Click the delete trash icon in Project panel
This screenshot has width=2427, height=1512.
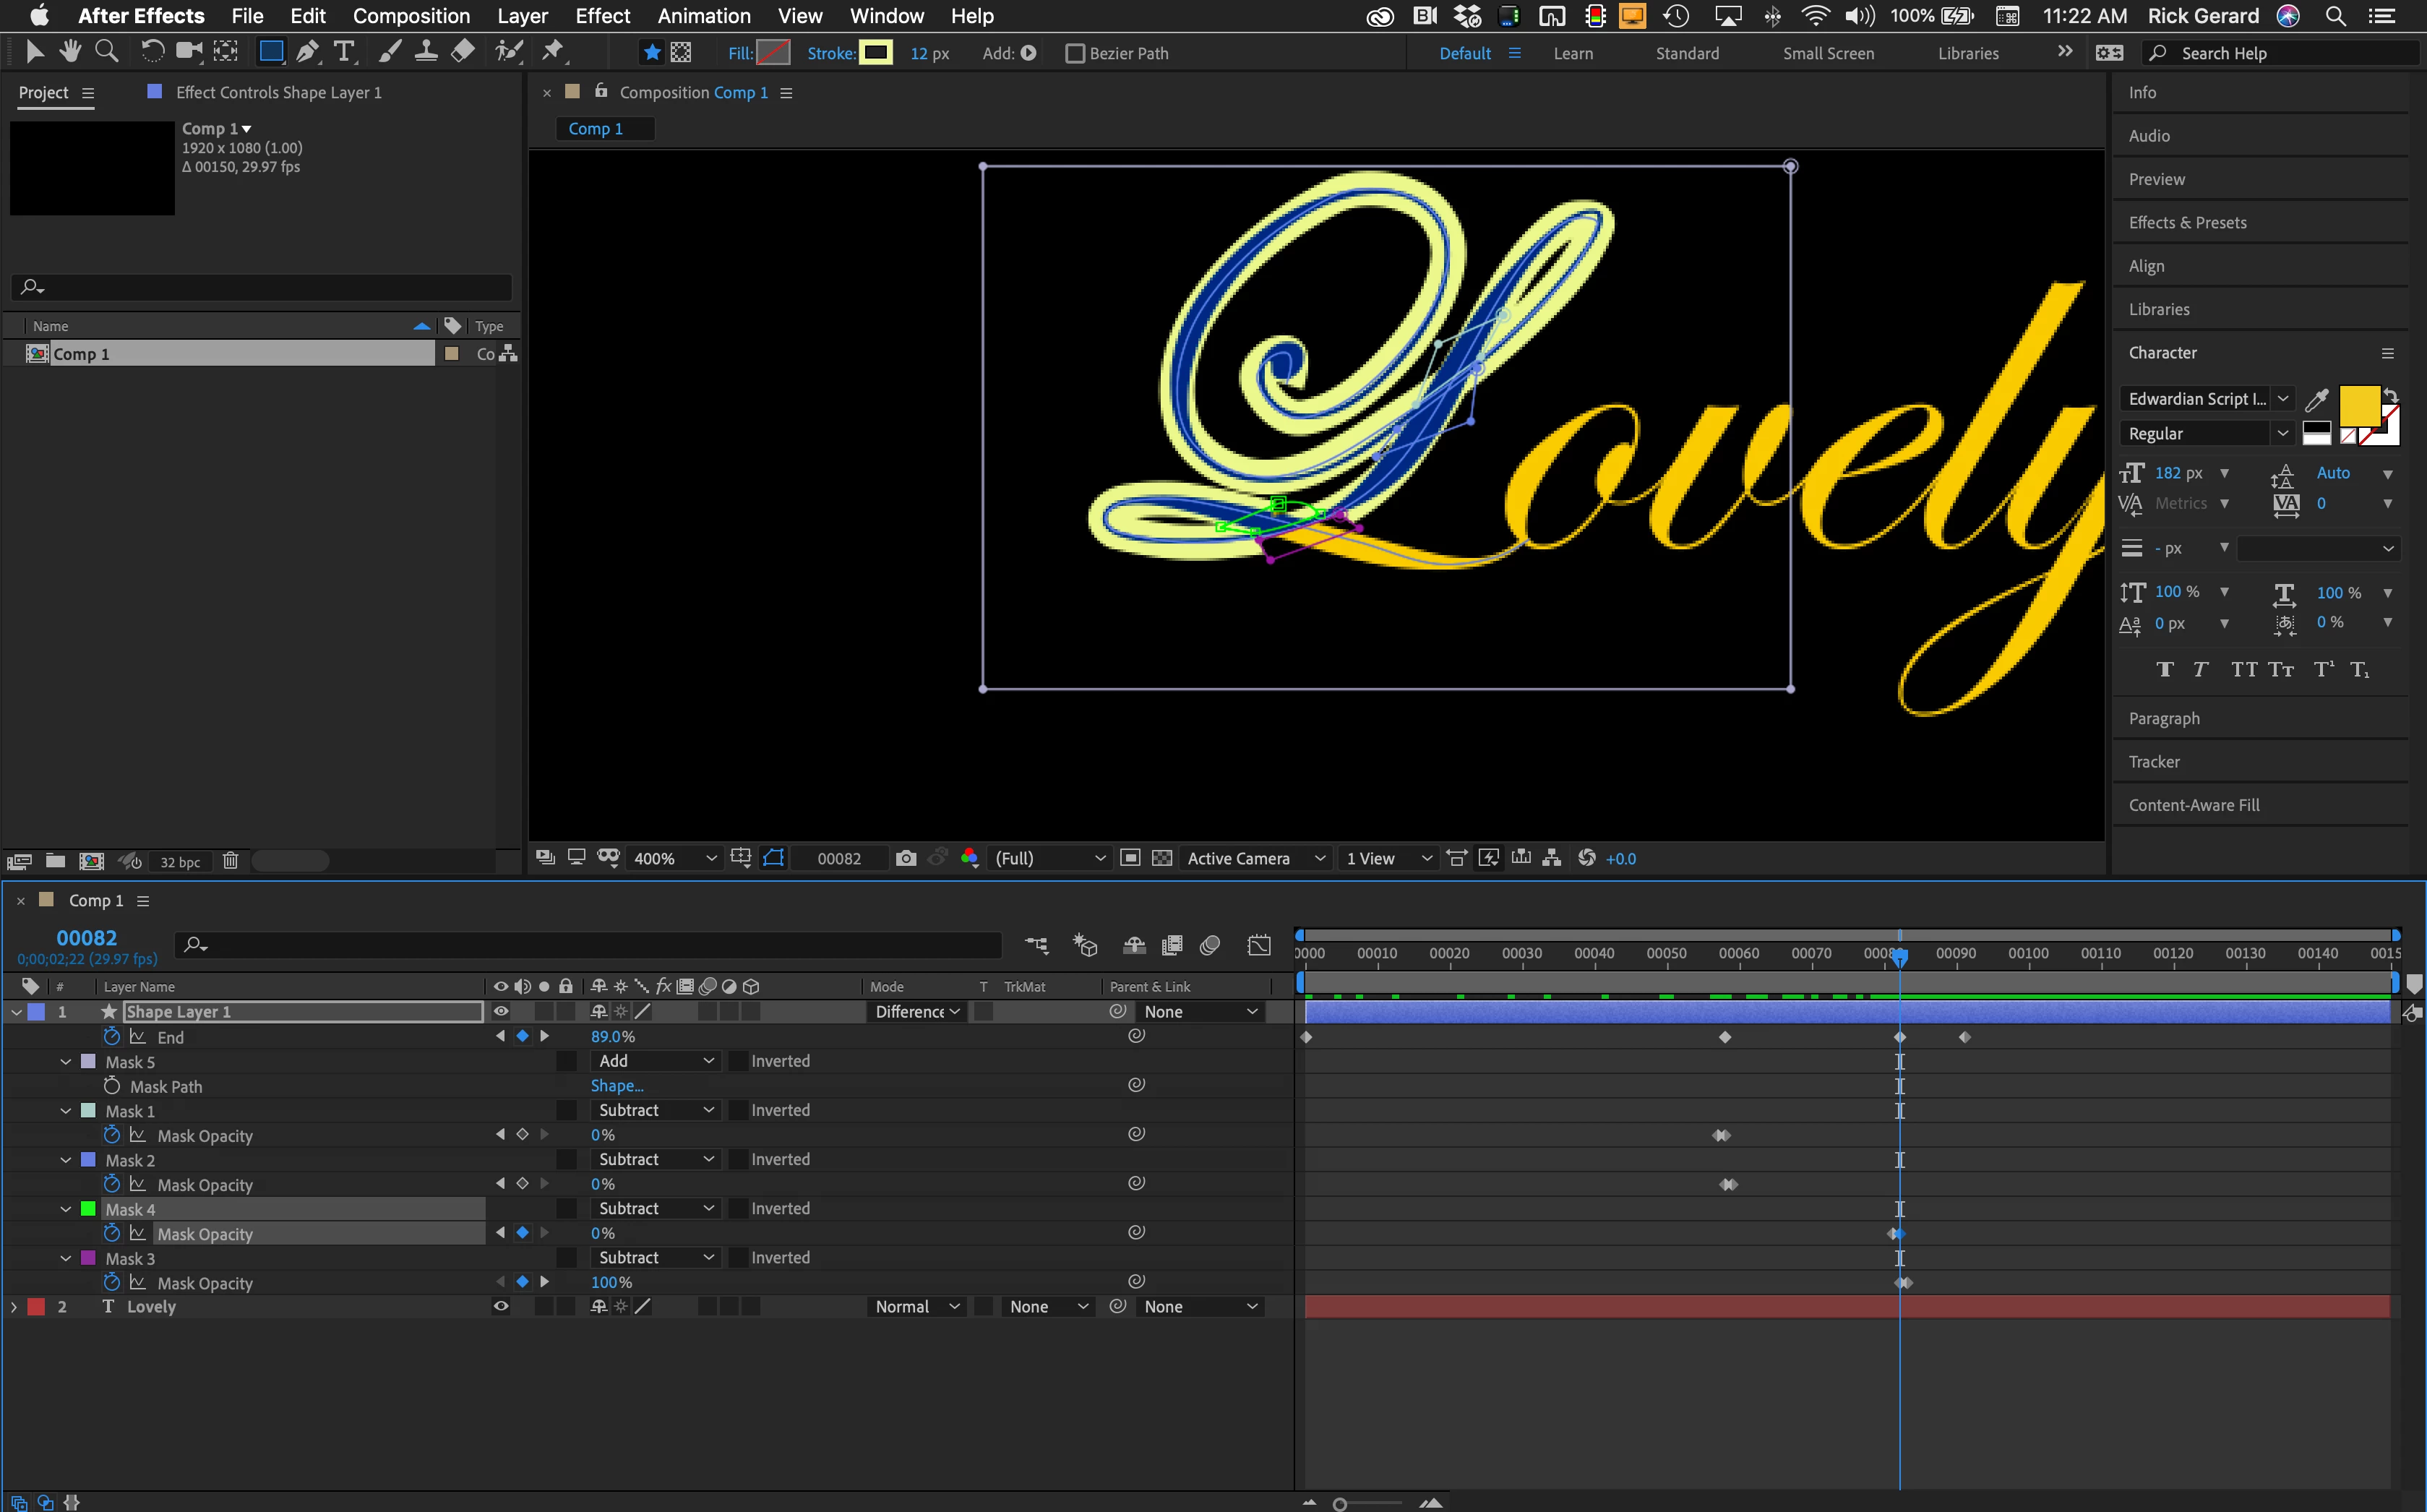pos(230,861)
